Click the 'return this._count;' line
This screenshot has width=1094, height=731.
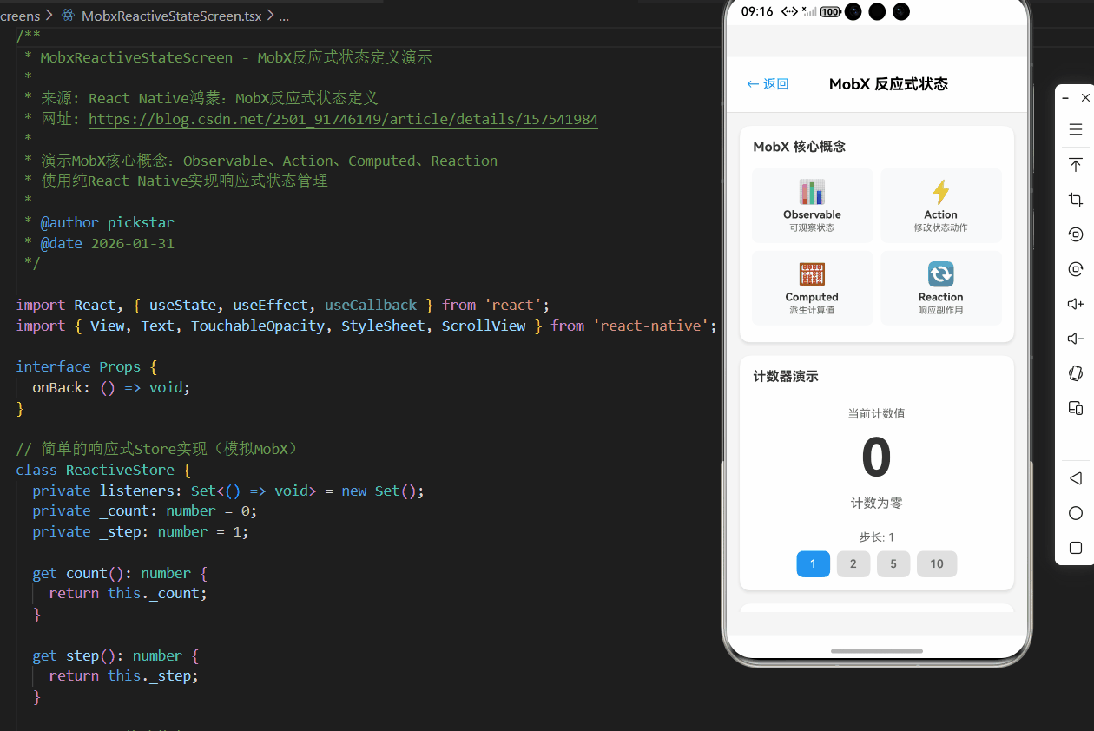pyautogui.click(x=129, y=593)
